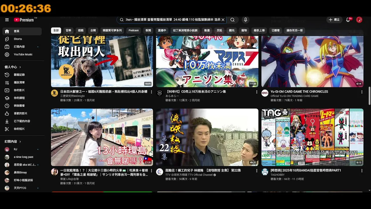The image size is (371, 209).
Task: Click the page vertical scrollbar thumb
Action: [369, 96]
